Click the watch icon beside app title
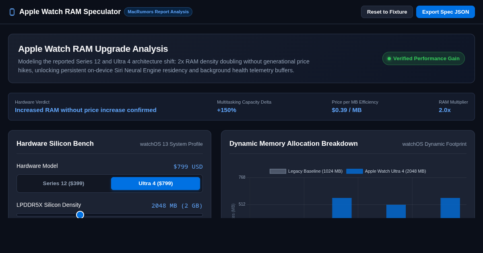 (x=12, y=12)
